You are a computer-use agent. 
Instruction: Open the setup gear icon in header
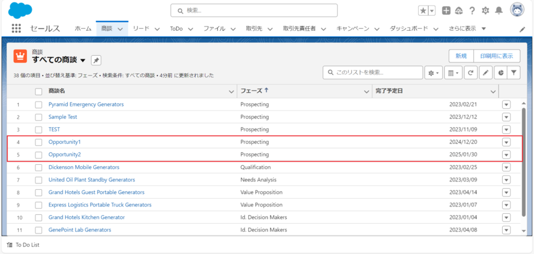click(x=485, y=11)
